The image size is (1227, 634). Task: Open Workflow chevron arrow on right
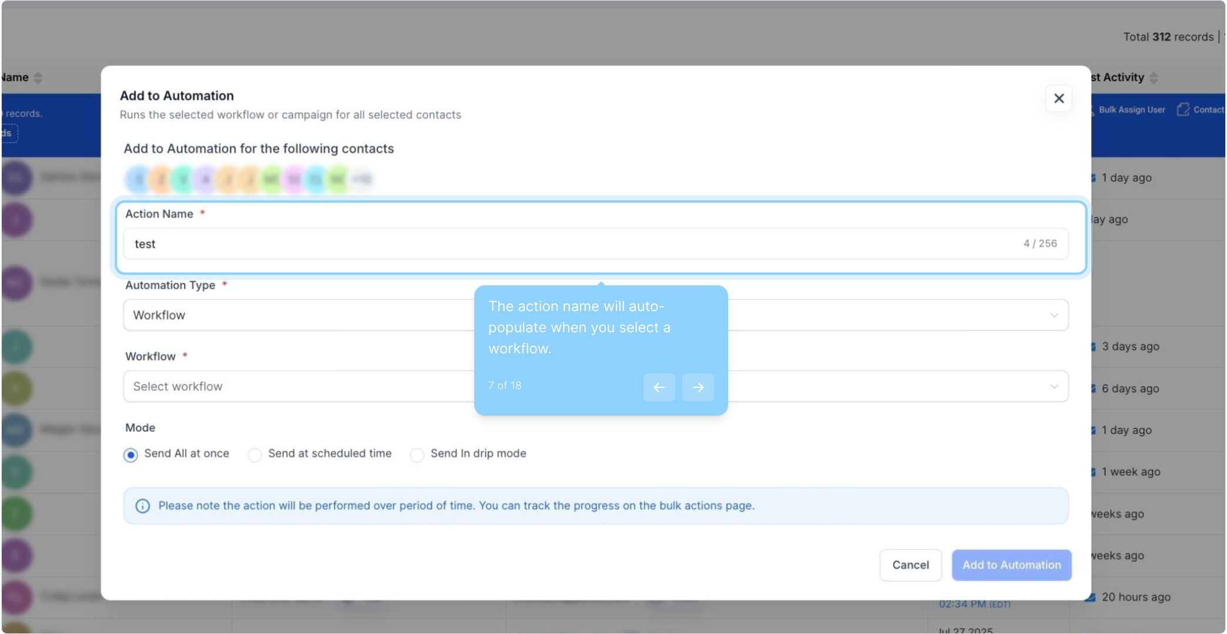1054,387
